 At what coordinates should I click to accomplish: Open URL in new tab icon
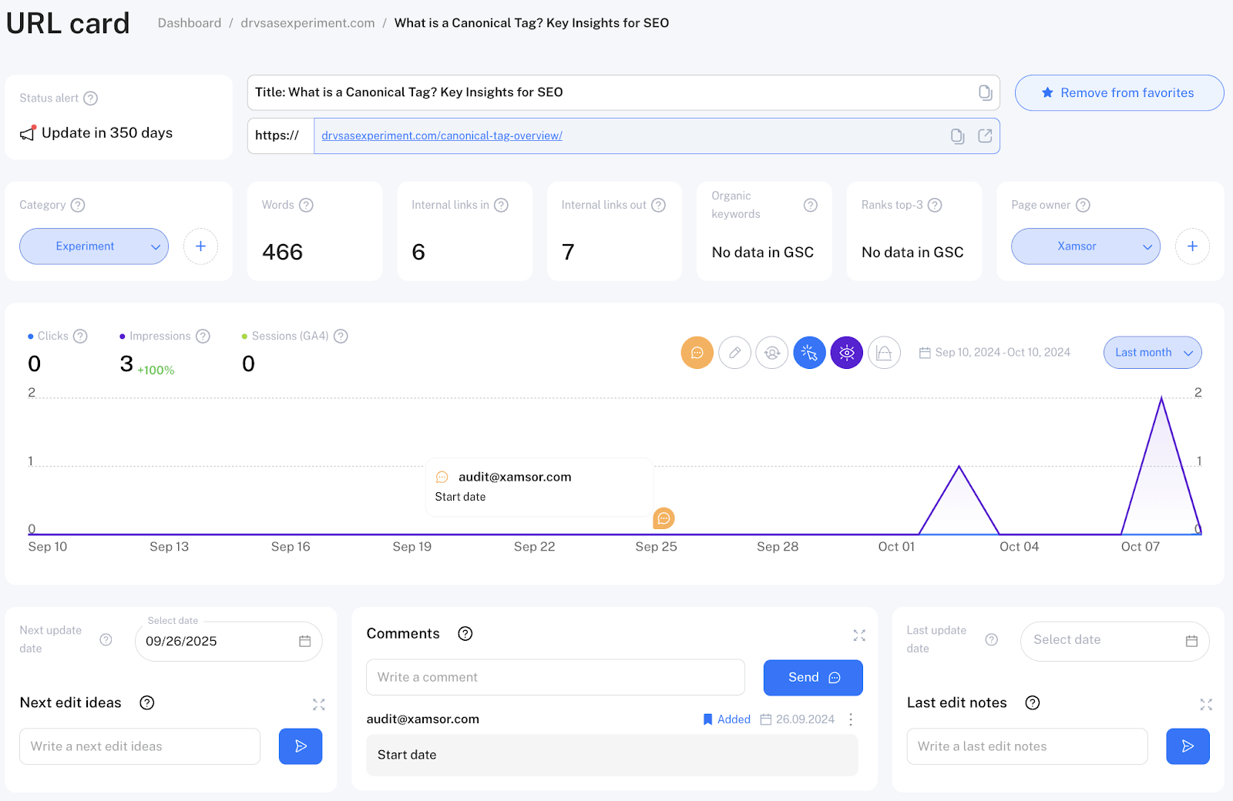(985, 136)
